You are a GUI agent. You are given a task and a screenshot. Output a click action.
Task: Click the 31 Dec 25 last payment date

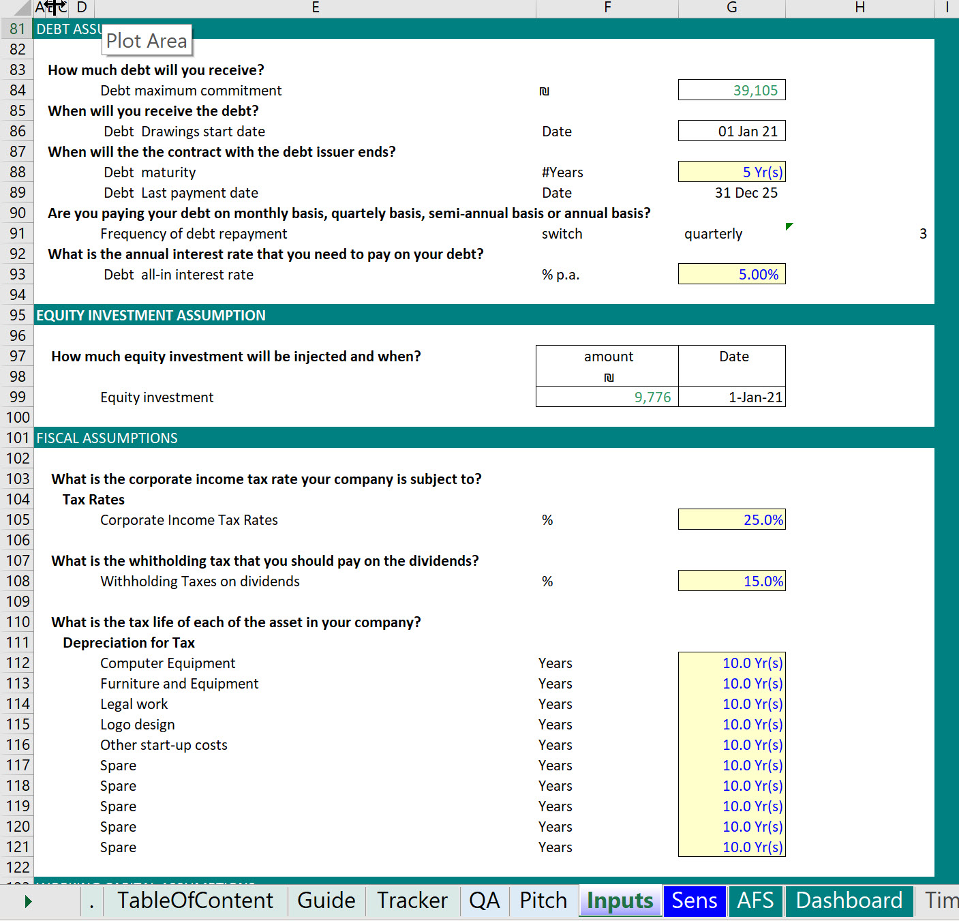(x=746, y=193)
